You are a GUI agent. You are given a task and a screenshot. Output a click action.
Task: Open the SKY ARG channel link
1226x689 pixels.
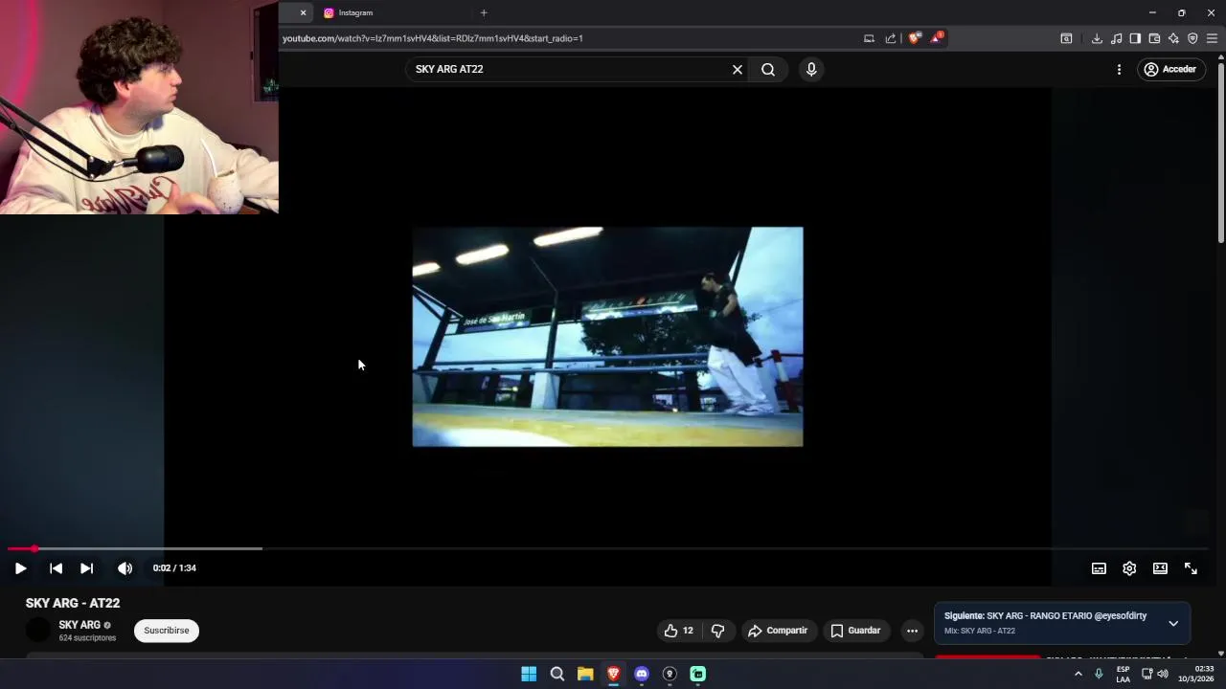click(79, 625)
